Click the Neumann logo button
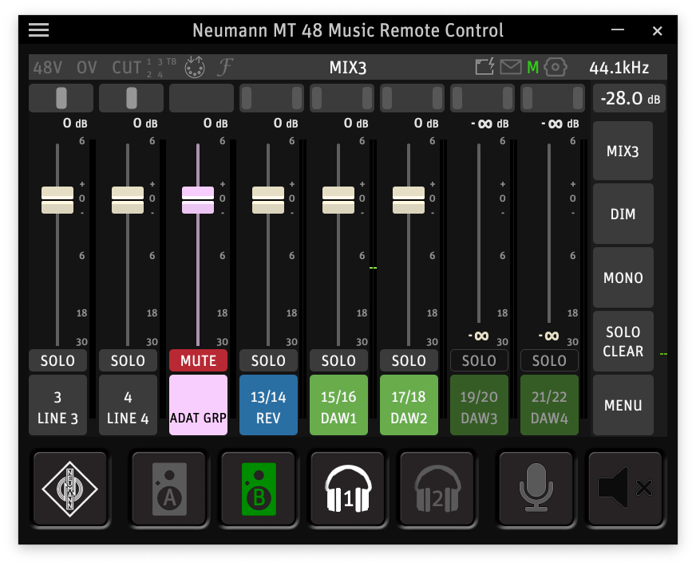The image size is (696, 566). (70, 488)
